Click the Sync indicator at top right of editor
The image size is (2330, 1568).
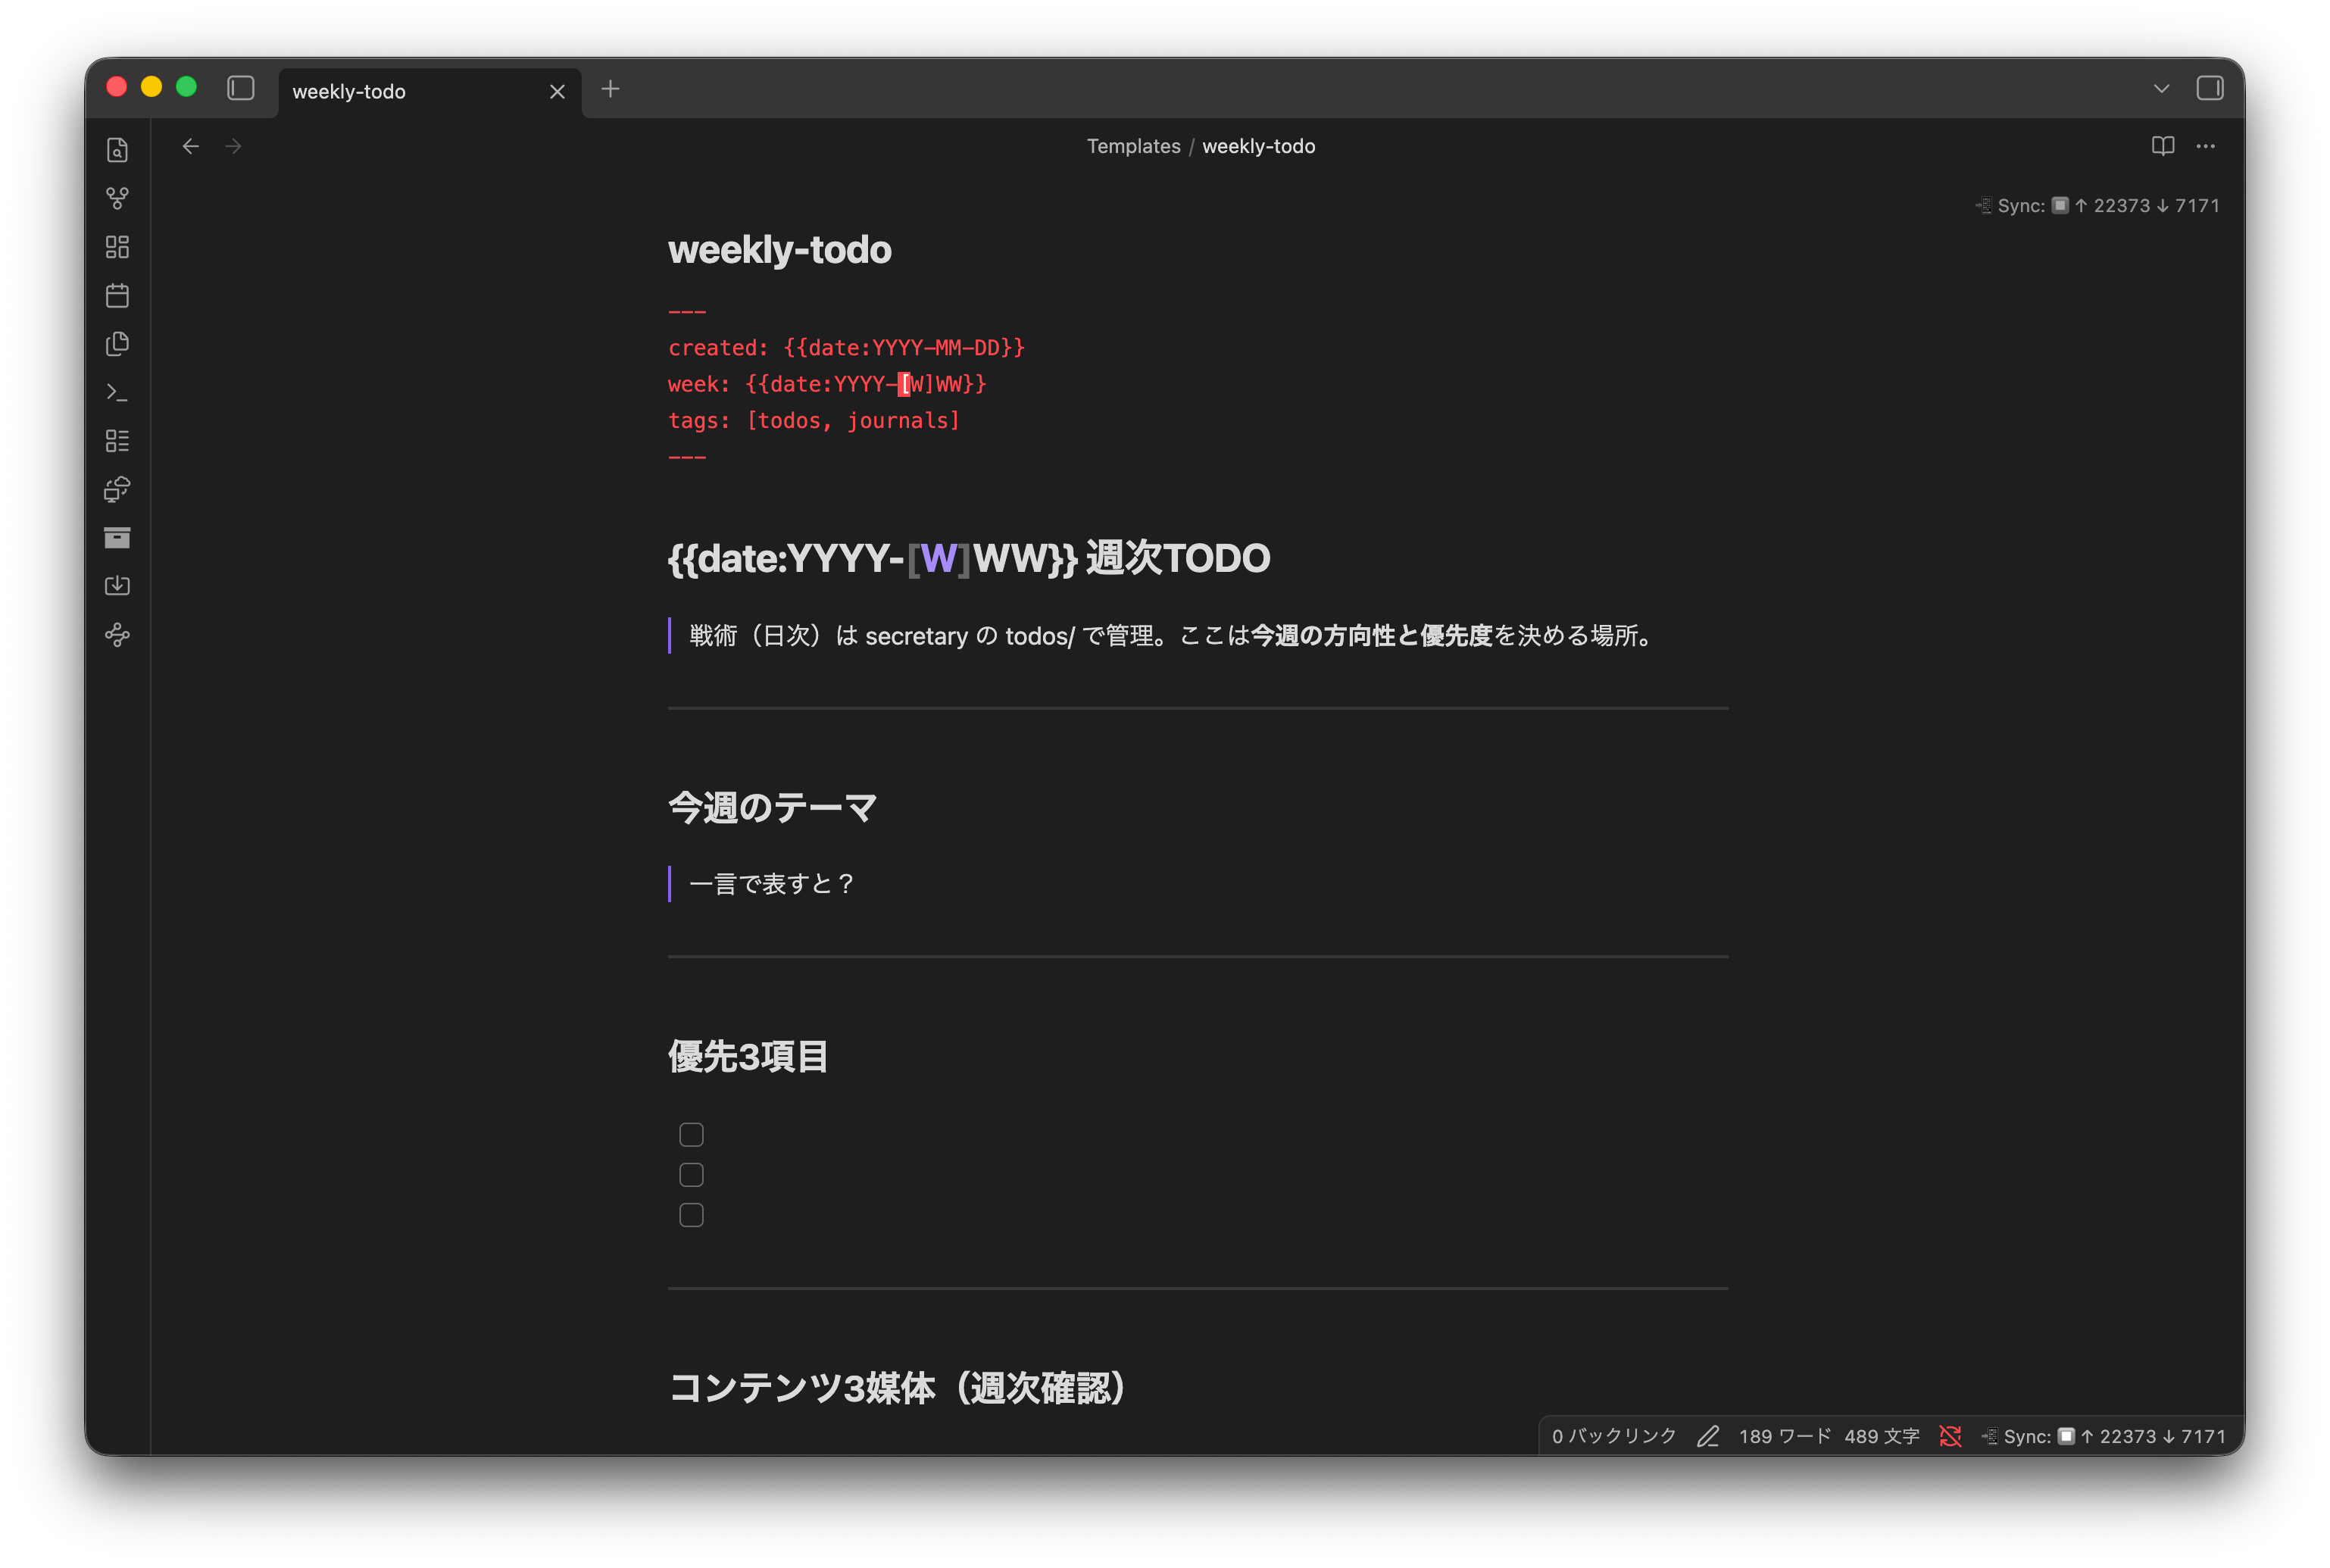click(2097, 205)
